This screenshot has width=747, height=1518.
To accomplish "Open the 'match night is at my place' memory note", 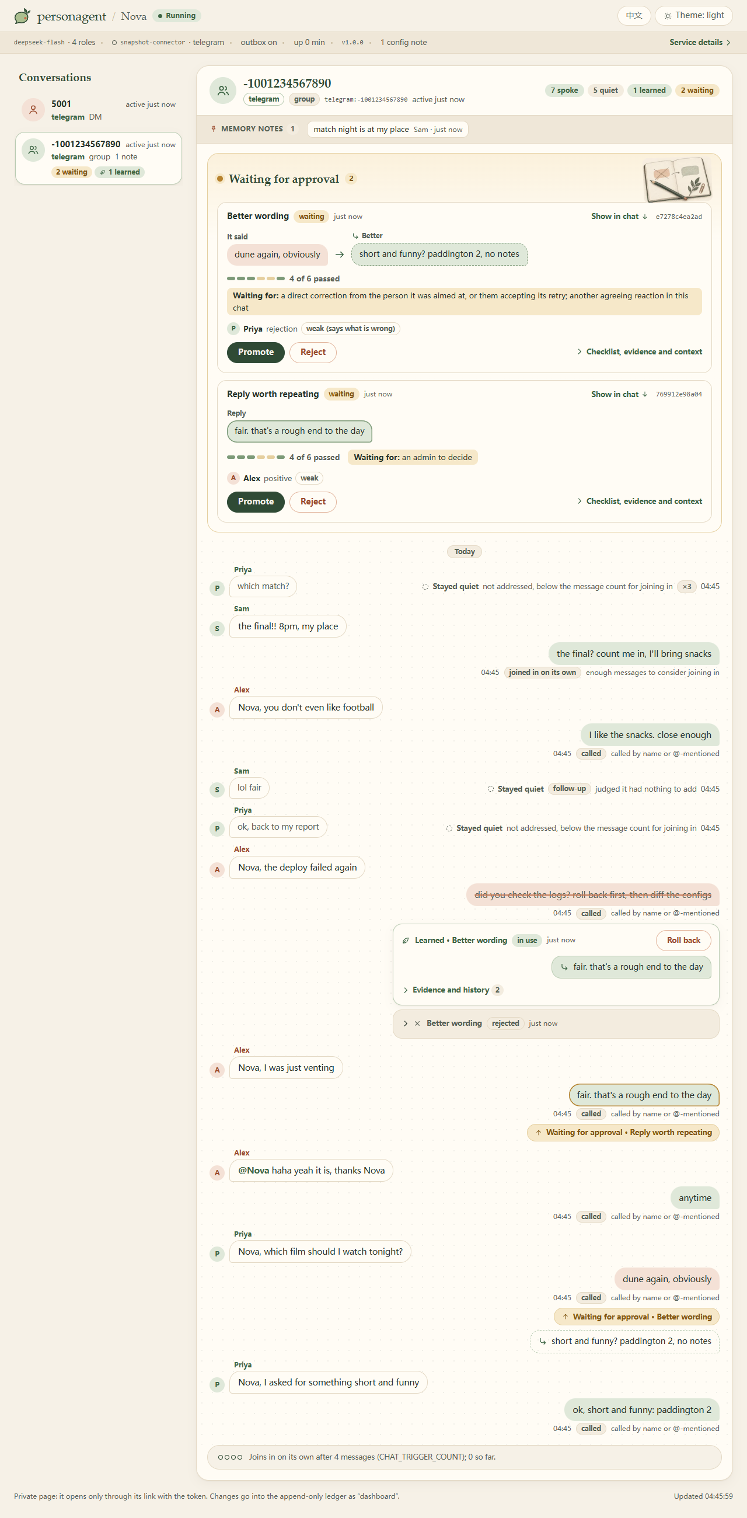I will [388, 130].
